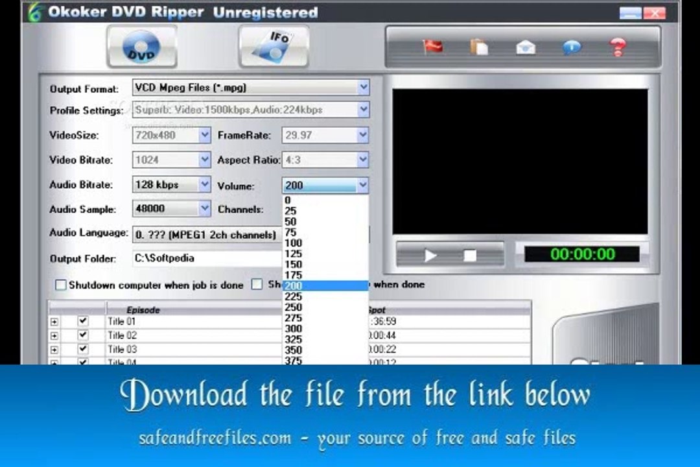This screenshot has height=467, width=700.
Task: Click the Audio Language field
Action: tap(207, 235)
